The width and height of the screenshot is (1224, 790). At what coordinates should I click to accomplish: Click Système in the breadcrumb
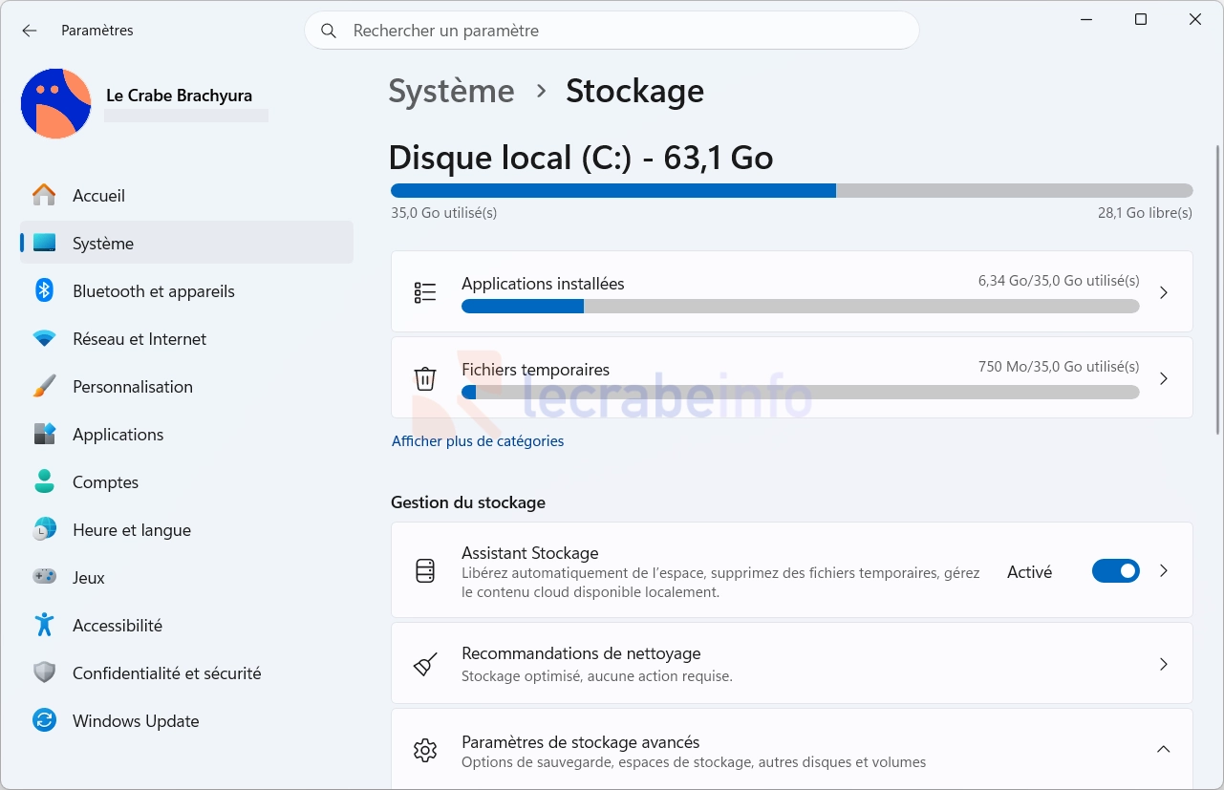tap(451, 91)
